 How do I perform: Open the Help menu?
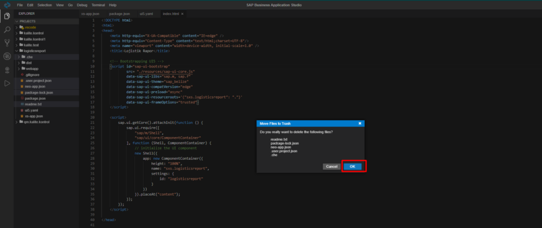pos(113,5)
